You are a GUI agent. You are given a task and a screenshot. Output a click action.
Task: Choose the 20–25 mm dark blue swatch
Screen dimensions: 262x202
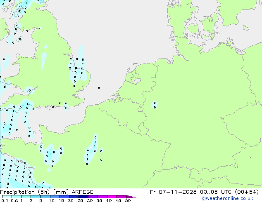coord(74,197)
